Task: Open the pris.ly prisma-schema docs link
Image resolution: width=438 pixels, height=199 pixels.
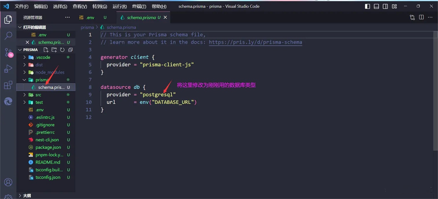Action: [255, 42]
